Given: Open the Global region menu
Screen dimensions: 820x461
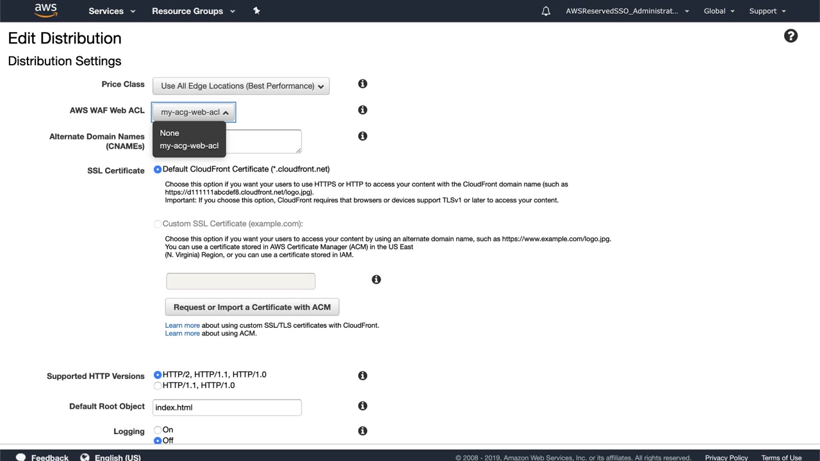Looking at the screenshot, I should tap(719, 11).
